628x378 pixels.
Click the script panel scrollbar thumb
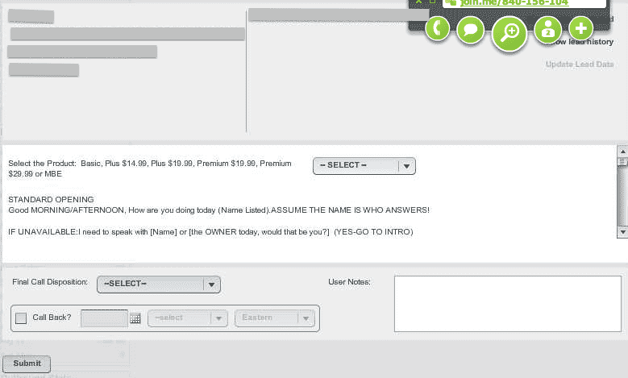[622, 161]
